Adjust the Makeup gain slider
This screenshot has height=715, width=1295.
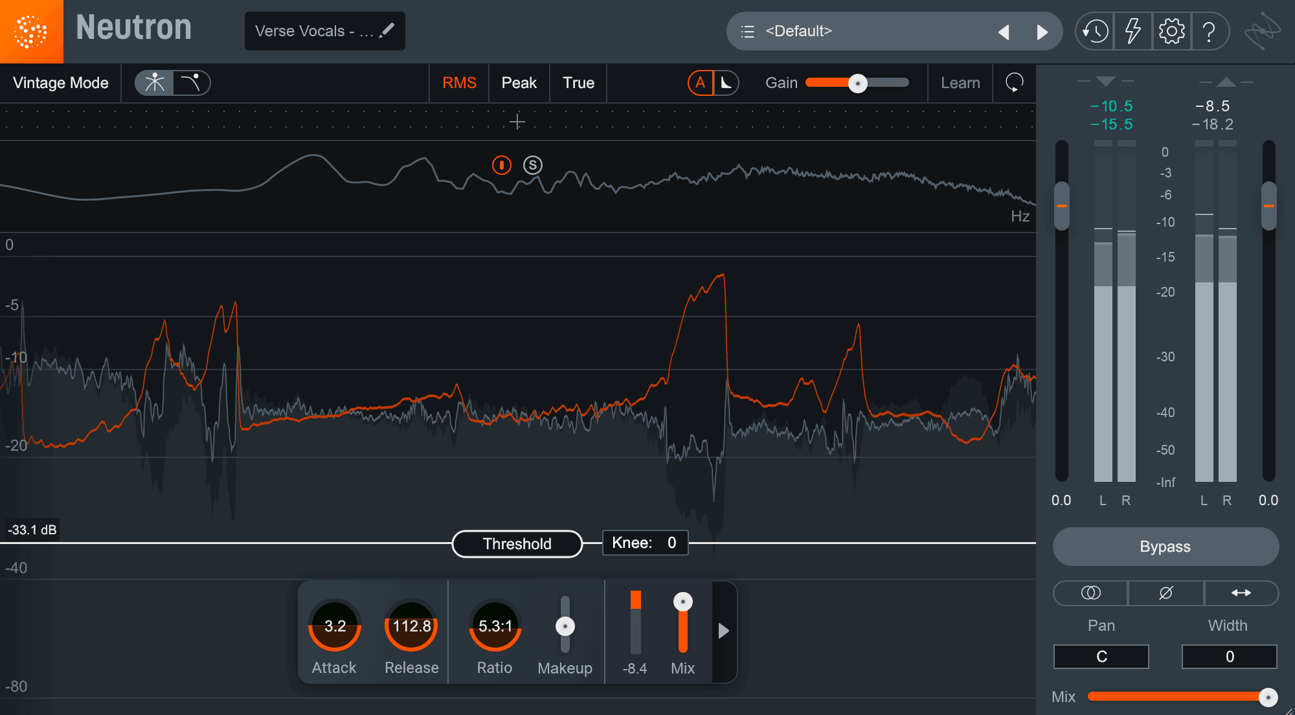pyautogui.click(x=565, y=626)
